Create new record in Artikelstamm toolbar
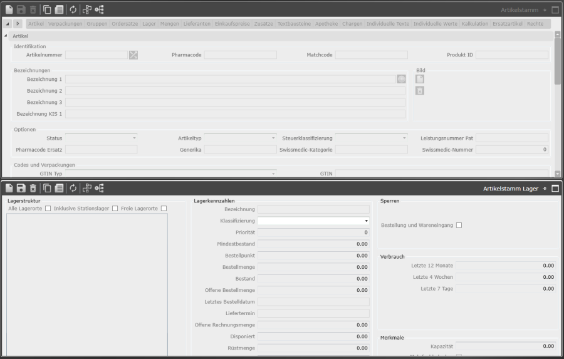This screenshot has width=564, height=359. (9, 10)
